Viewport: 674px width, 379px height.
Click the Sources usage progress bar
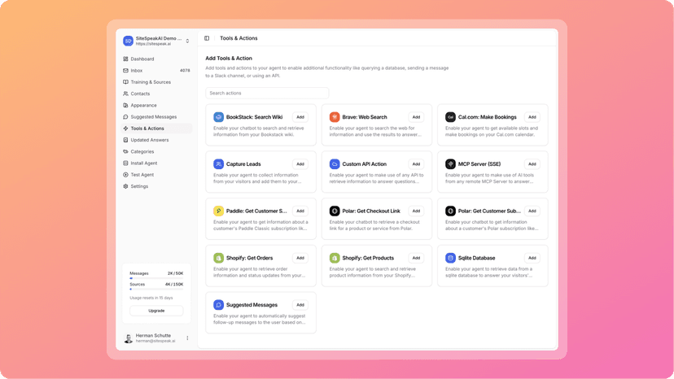pyautogui.click(x=156, y=290)
